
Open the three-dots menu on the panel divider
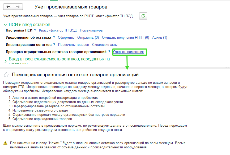227,68
